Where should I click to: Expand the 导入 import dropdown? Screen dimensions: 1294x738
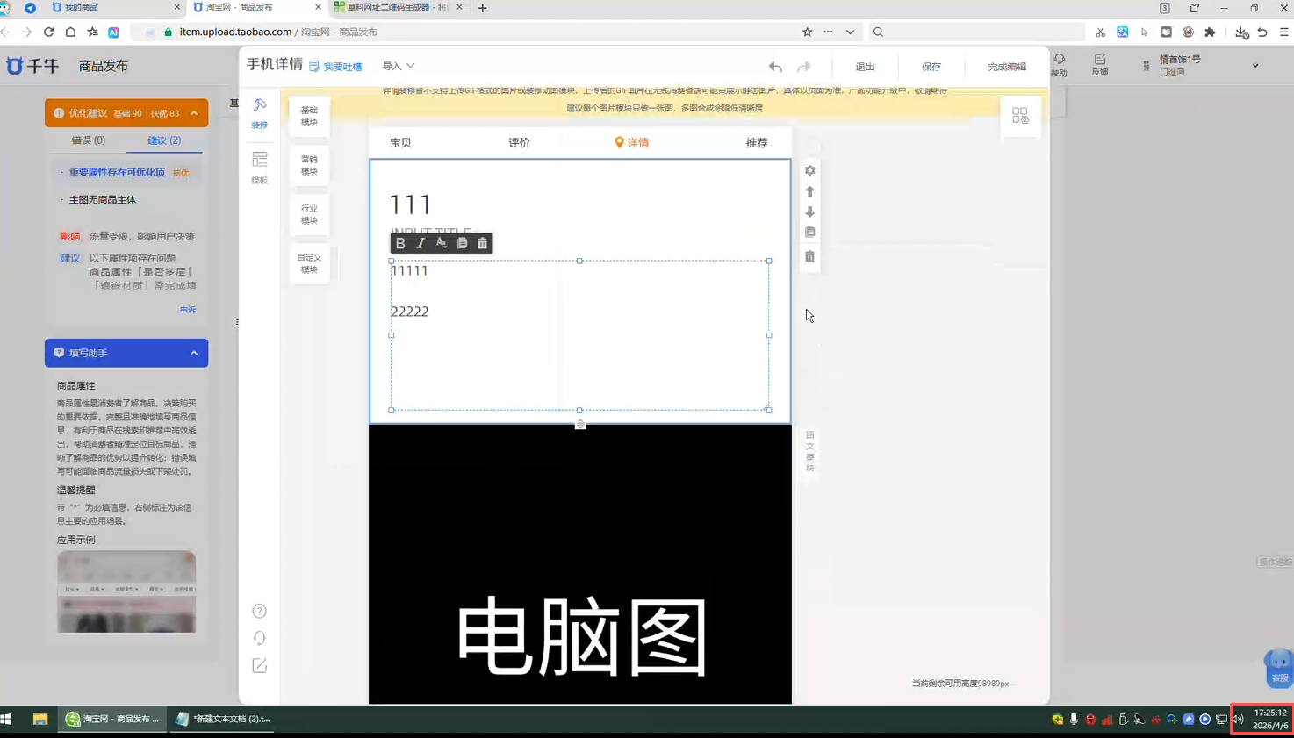[x=398, y=66]
